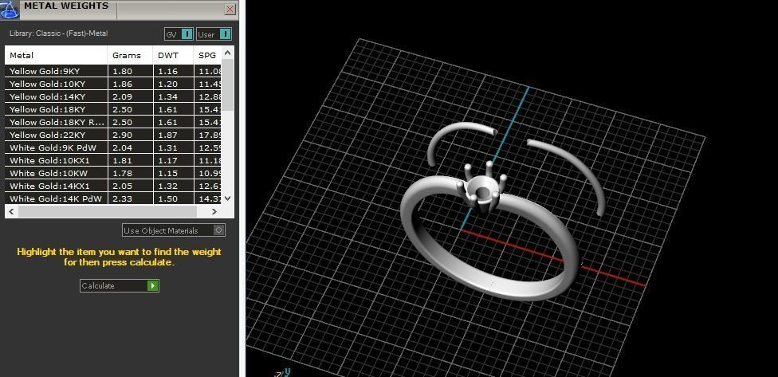Click the prong setting head in viewport
Viewport: 778px width, 377px height.
[x=481, y=188]
